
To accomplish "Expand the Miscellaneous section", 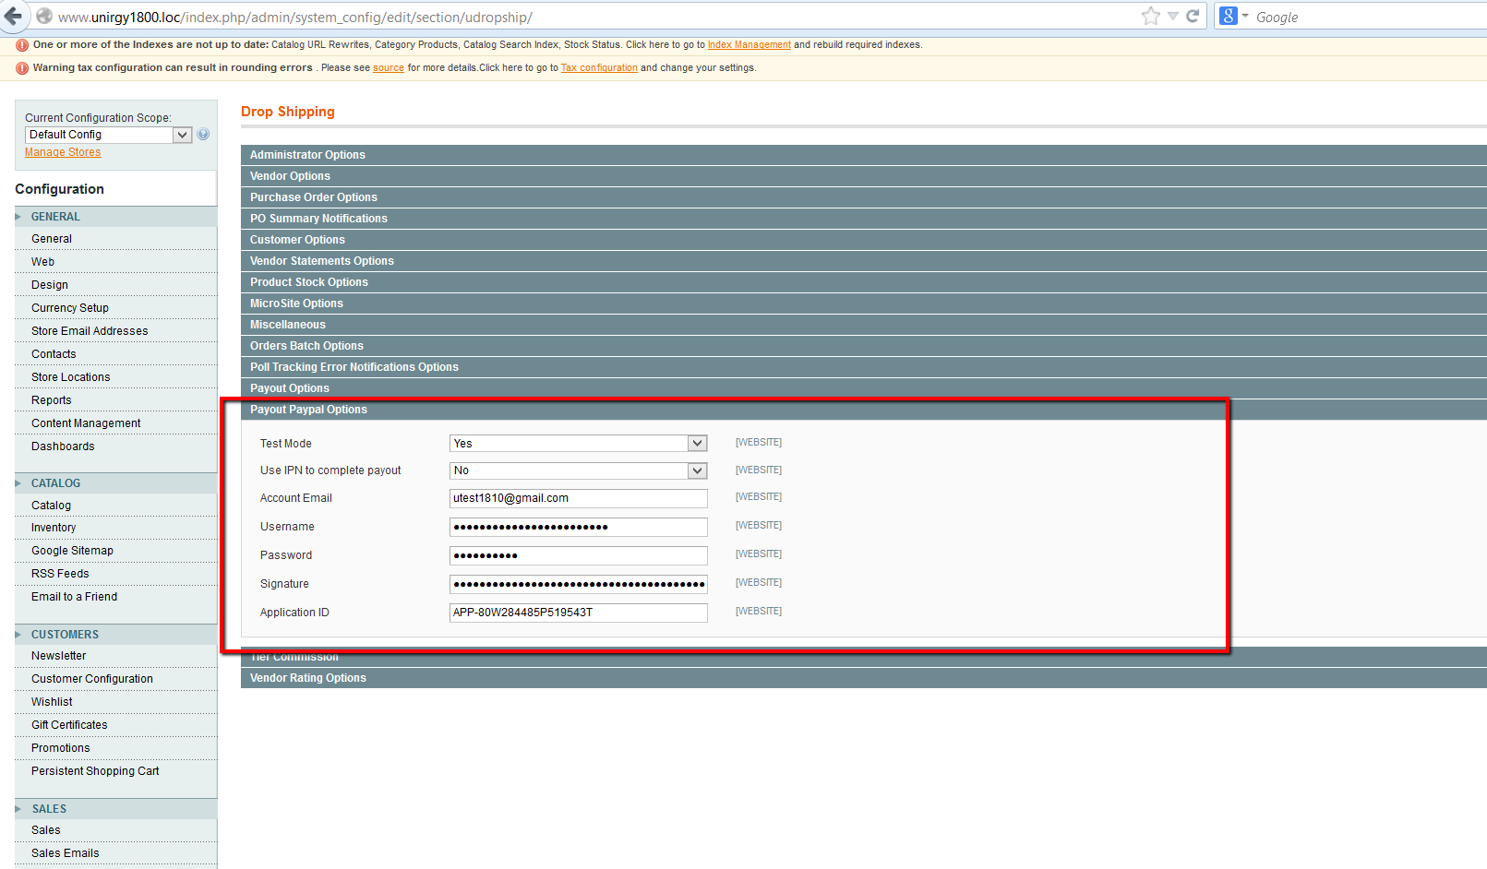I will (x=864, y=325).
